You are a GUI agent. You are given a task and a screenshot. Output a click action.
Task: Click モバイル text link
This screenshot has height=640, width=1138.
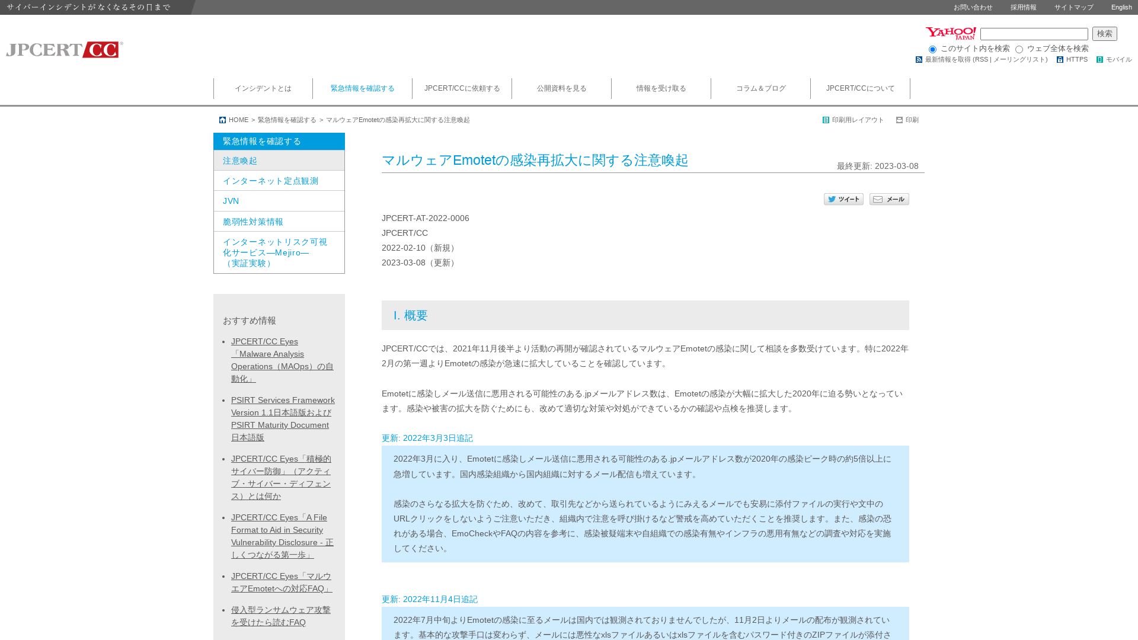click(1119, 60)
